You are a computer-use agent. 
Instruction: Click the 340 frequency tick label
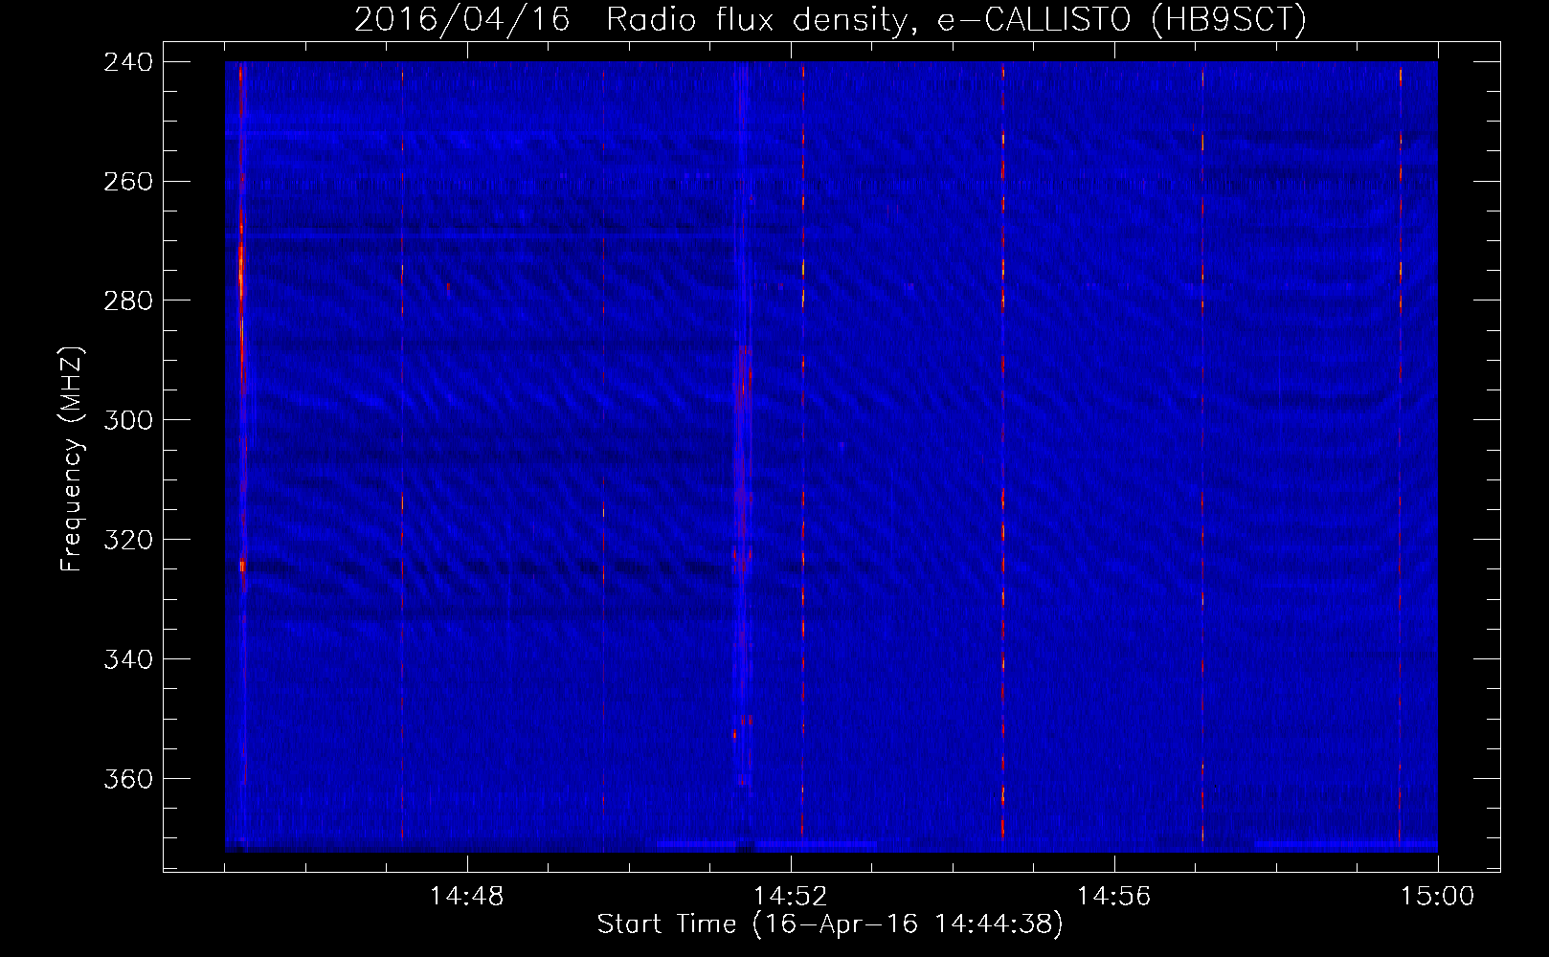click(128, 660)
